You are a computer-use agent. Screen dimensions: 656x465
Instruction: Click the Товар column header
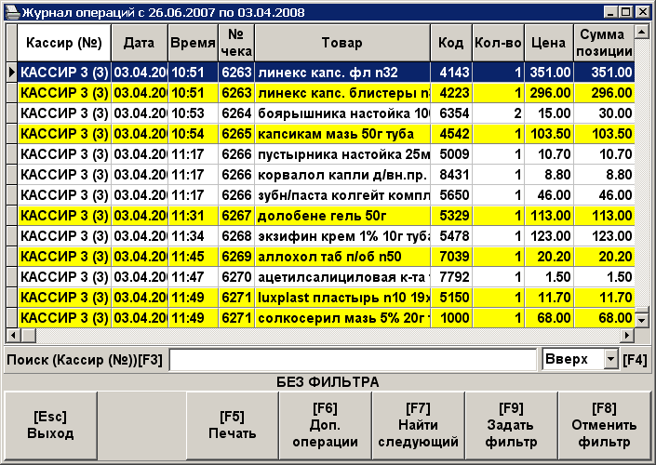point(341,43)
